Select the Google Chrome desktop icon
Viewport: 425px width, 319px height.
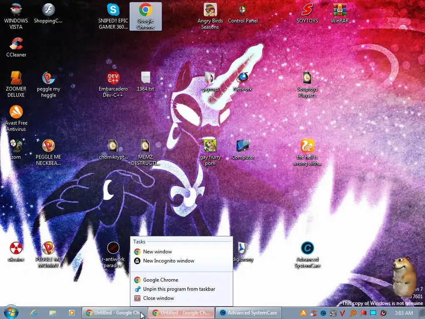pyautogui.click(x=146, y=16)
